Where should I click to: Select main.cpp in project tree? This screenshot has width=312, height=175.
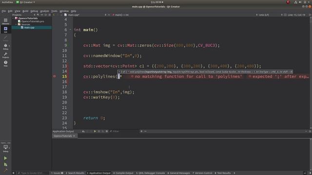[29, 28]
